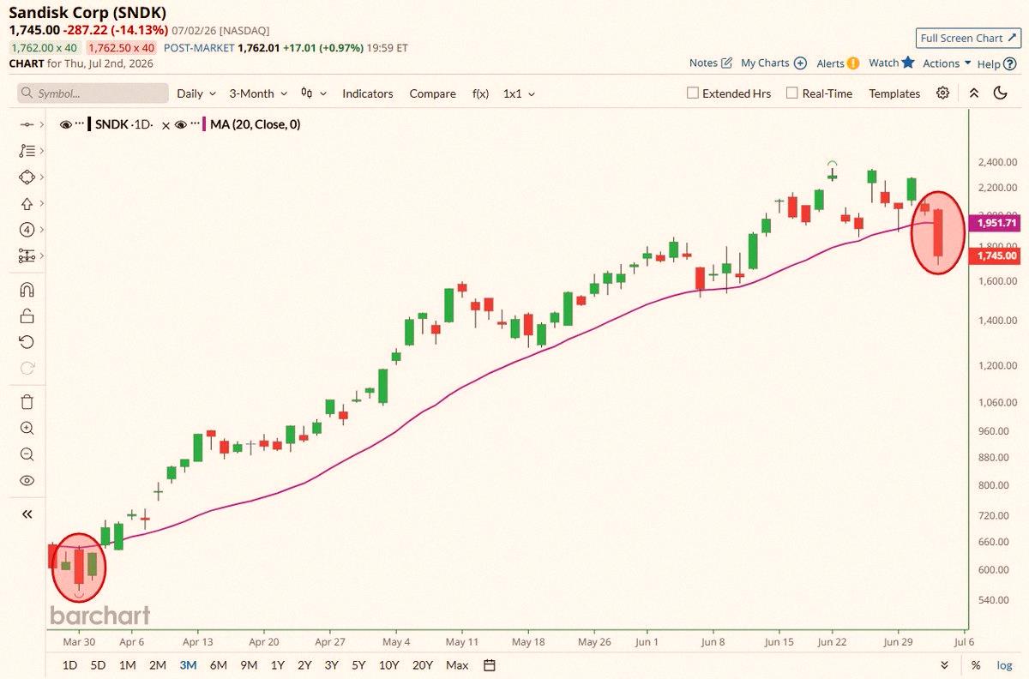Enable the Real-Time checkbox
The image size is (1029, 679).
[x=792, y=93]
